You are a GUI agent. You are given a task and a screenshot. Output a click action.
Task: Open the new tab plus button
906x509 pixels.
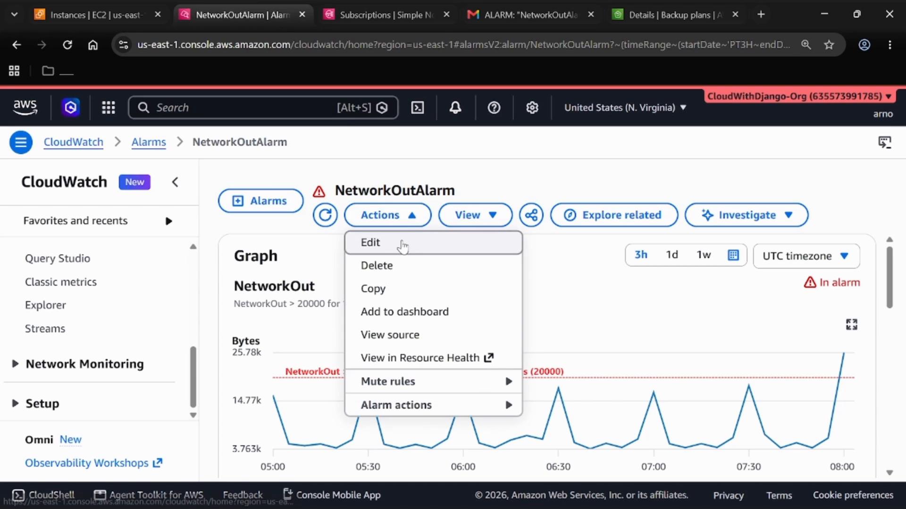tap(761, 15)
